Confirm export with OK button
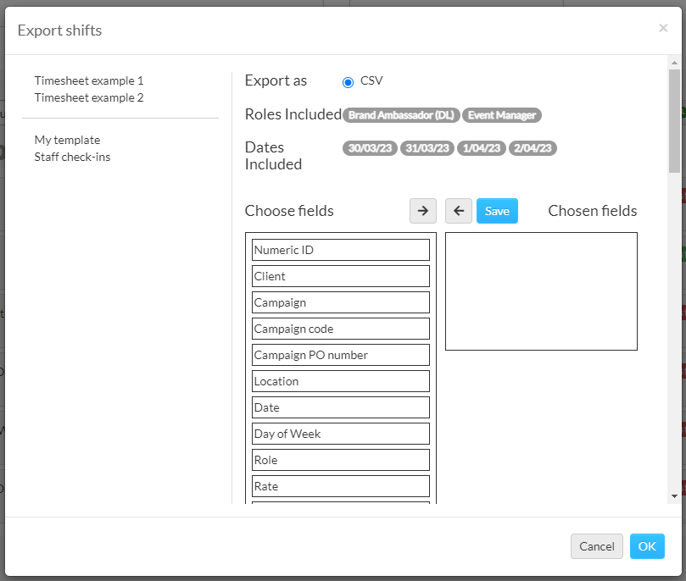Image resolution: width=686 pixels, height=581 pixels. tap(647, 546)
